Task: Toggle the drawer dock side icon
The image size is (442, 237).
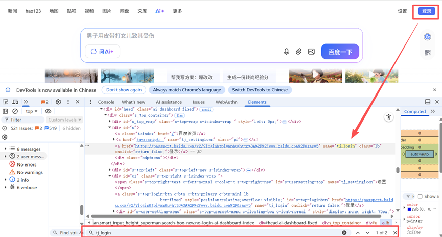Action: 428,102
